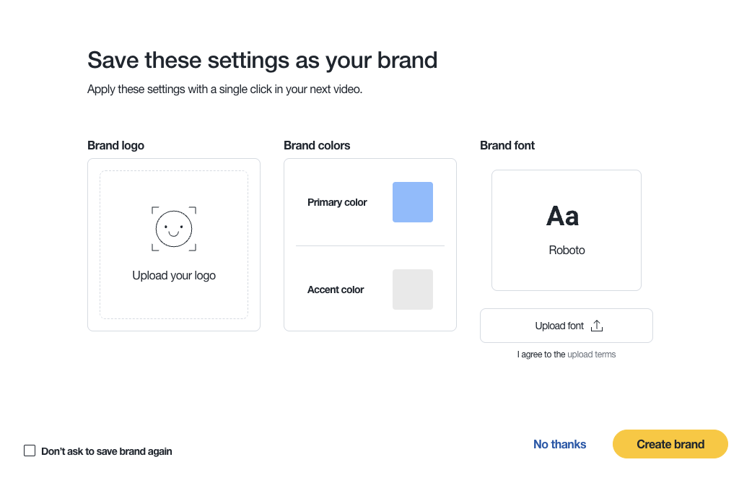Open the upload terms link
The width and height of the screenshot is (752, 483).
pyautogui.click(x=591, y=354)
